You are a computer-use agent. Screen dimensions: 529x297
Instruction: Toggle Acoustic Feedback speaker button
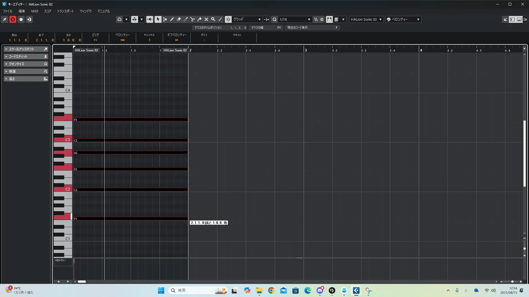150,19
